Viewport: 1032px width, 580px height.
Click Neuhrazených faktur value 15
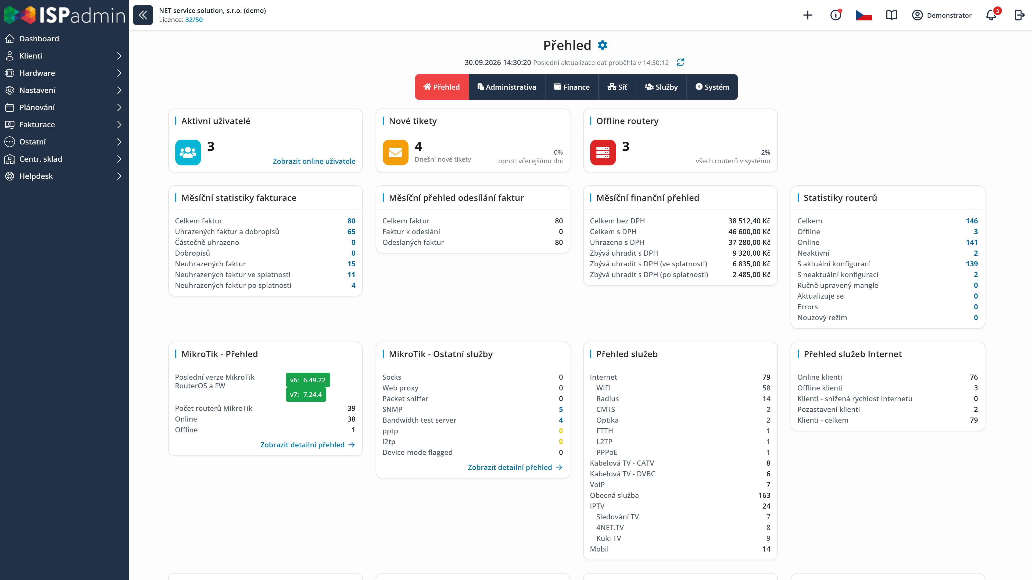pos(351,264)
